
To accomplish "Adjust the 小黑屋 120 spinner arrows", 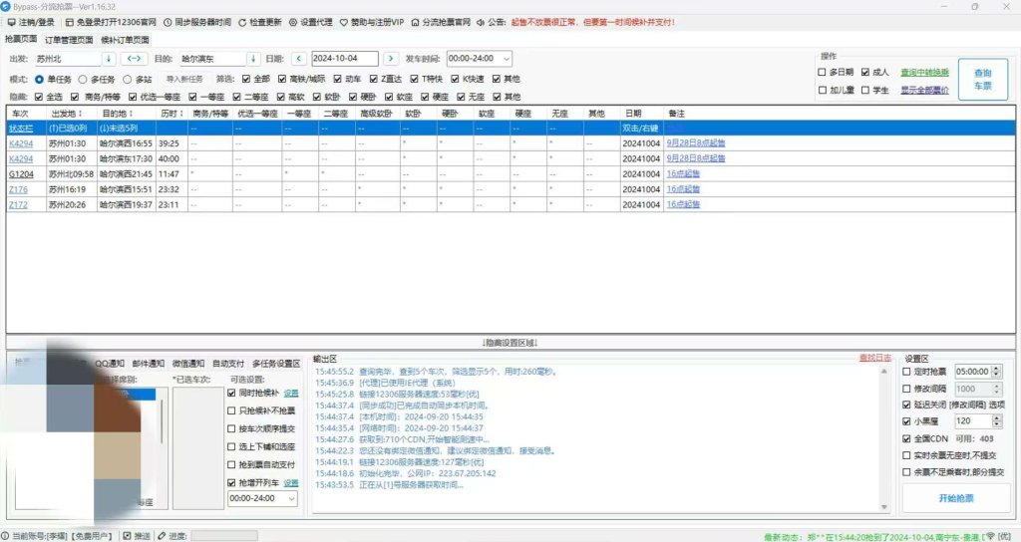I will (x=996, y=421).
